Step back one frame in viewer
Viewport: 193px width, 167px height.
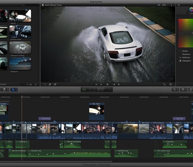[x=114, y=85]
